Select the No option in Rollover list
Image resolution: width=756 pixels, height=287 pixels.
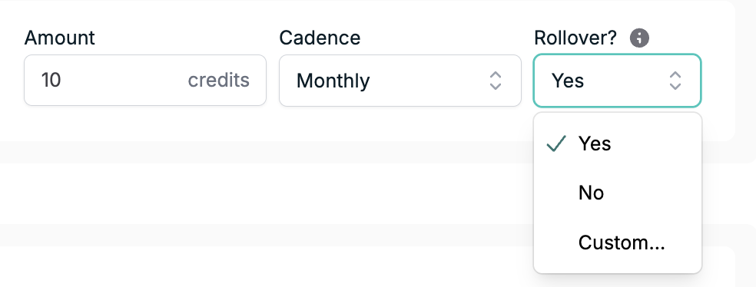click(618, 193)
